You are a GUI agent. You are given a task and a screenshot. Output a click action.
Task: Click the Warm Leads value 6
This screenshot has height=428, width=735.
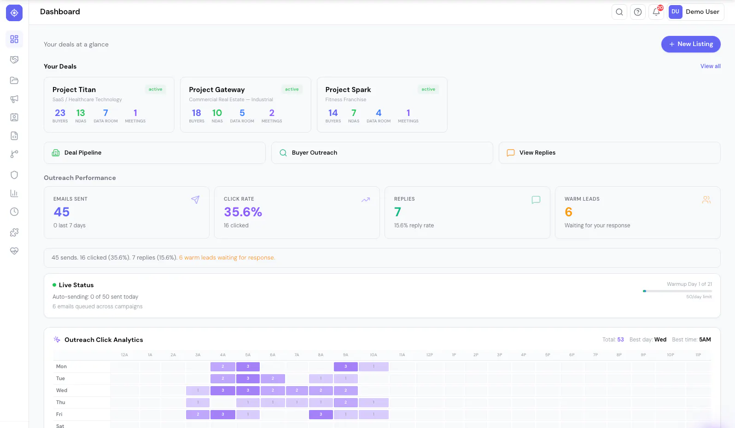[x=568, y=212]
